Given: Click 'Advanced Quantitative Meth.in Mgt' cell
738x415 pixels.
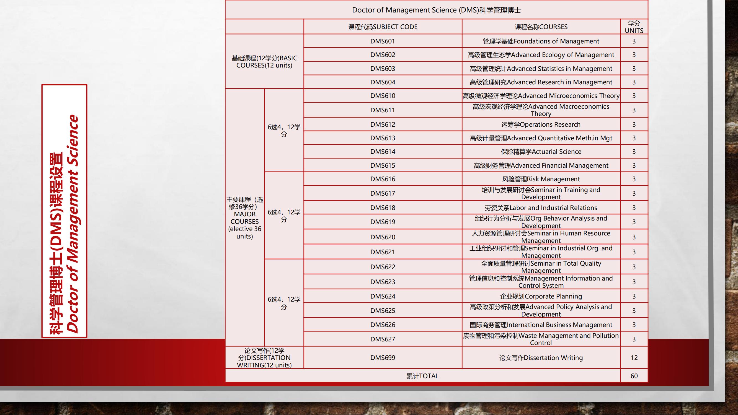Looking at the screenshot, I should click(x=541, y=138).
